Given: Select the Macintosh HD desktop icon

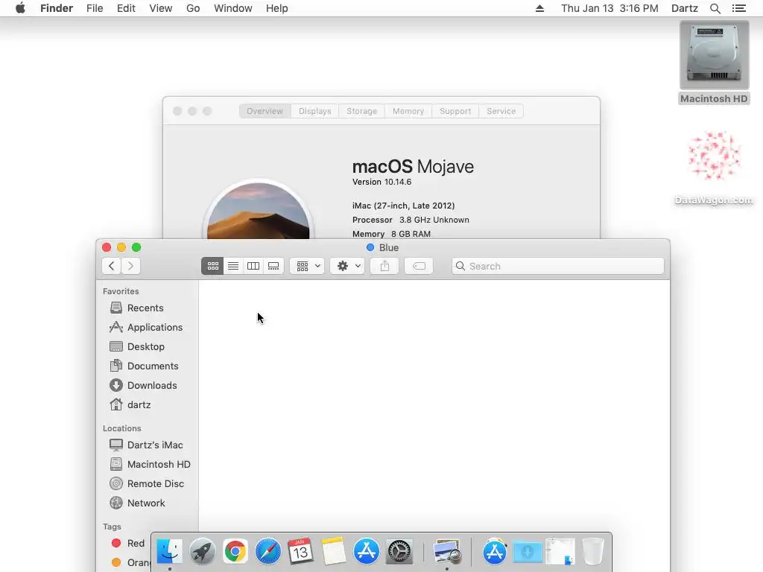Looking at the screenshot, I should point(714,63).
